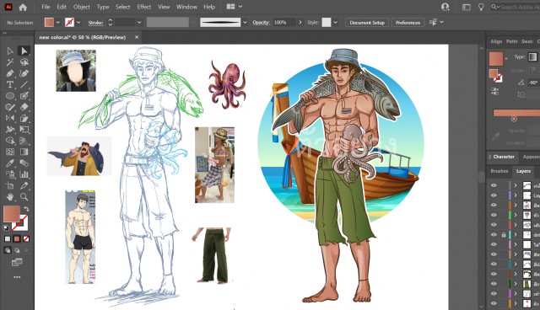The image size is (540, 310).
Task: Select the Gradient tool in the toolbar
Action: 24,152
